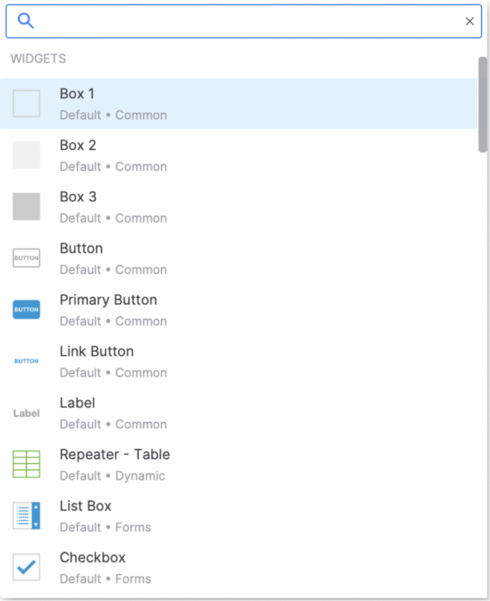Image resolution: width=490 pixels, height=601 pixels.
Task: Select the Box 1 widget icon
Action: tap(26, 103)
